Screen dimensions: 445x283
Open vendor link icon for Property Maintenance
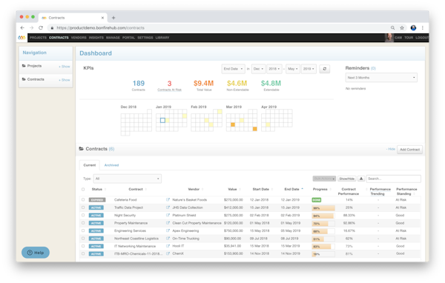(168, 223)
